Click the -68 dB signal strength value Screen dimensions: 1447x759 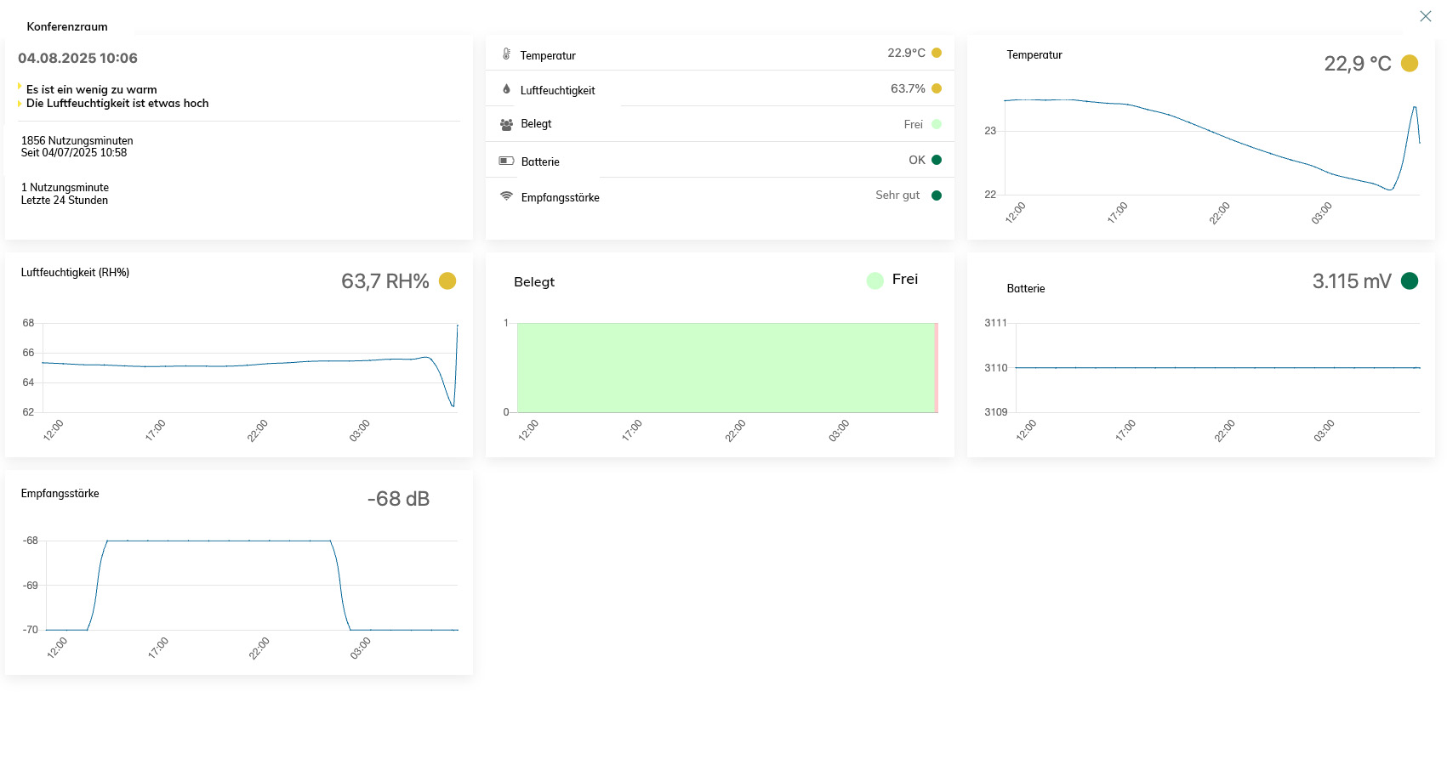coord(398,499)
